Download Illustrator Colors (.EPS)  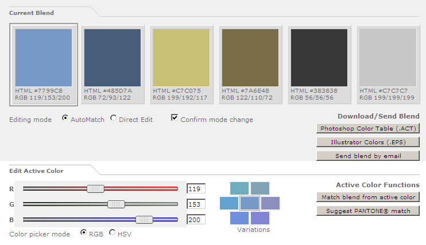[368, 143]
